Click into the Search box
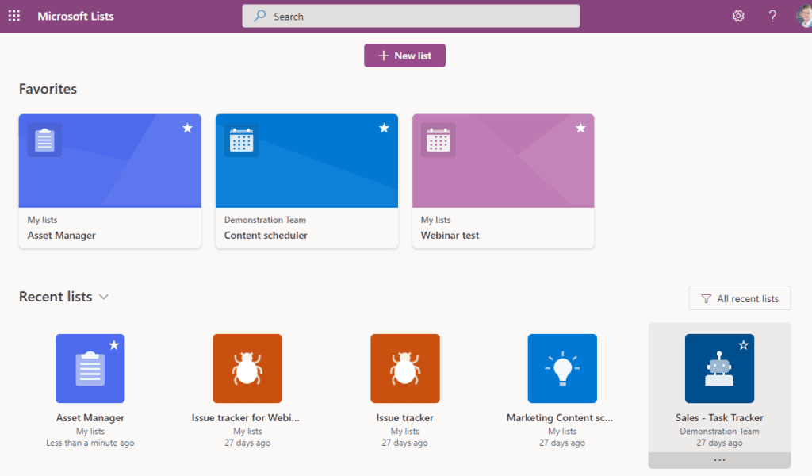 pyautogui.click(x=411, y=16)
